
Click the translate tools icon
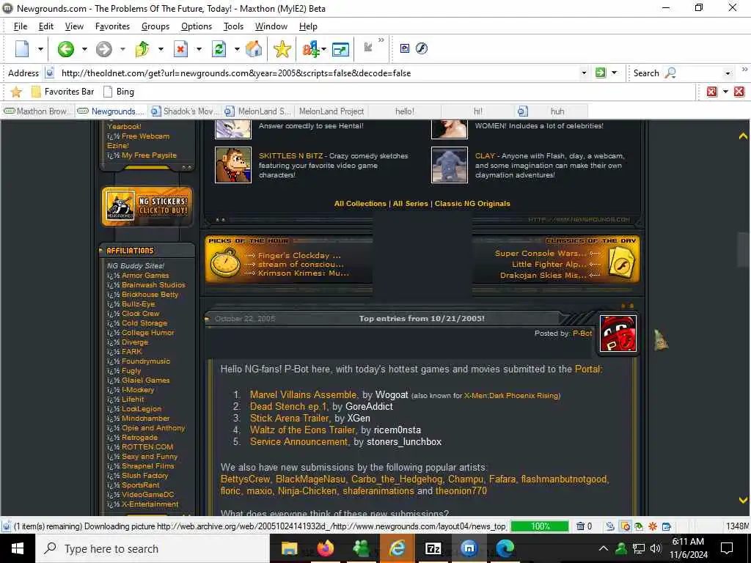310,49
